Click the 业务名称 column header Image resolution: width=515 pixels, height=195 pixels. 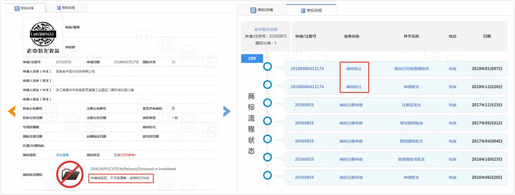pyautogui.click(x=351, y=36)
